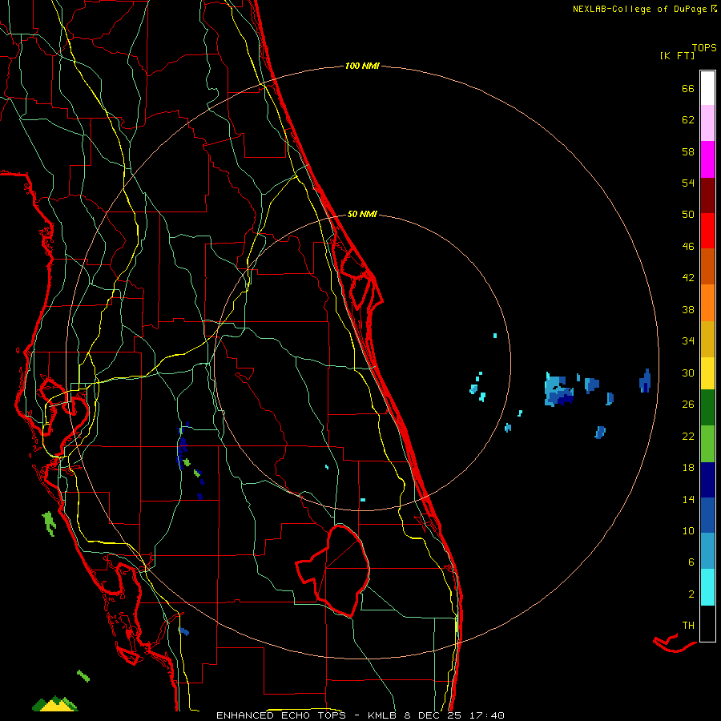Click the TOPS legend heading

pyautogui.click(x=704, y=47)
